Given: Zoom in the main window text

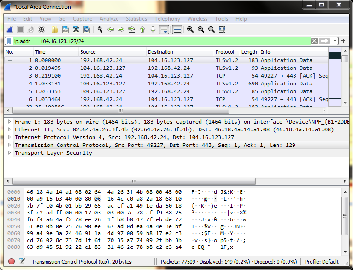Looking at the screenshot, I should tap(190, 29).
